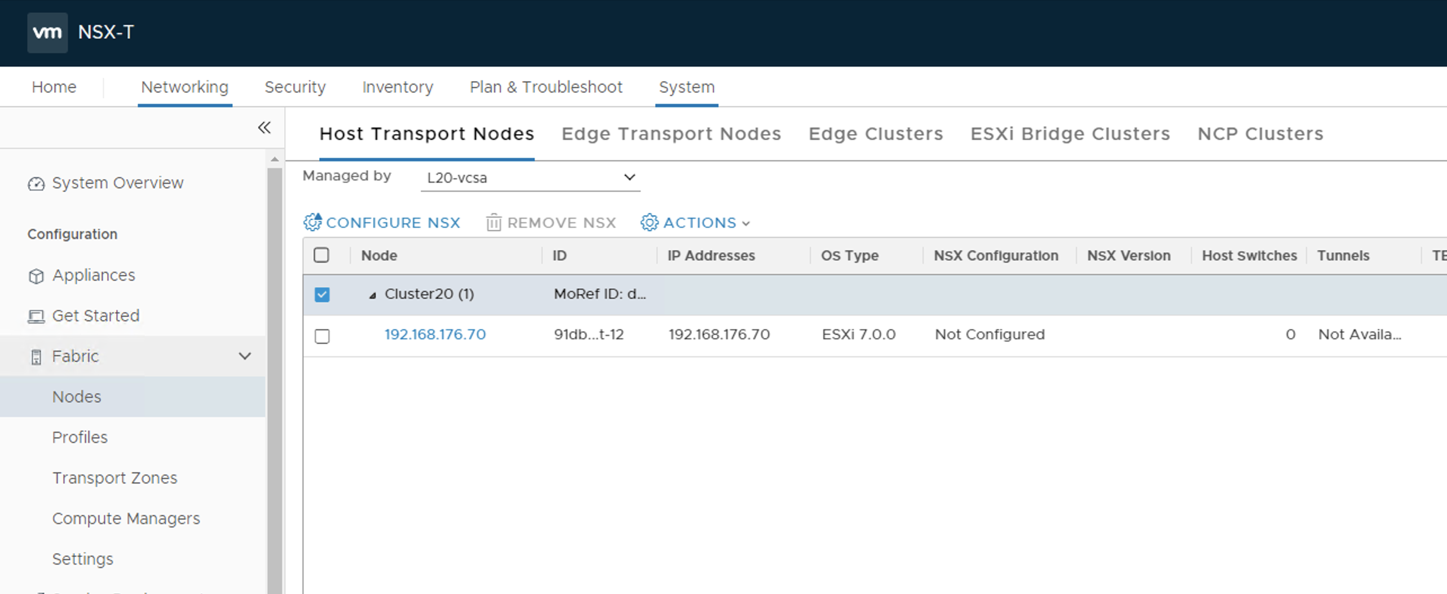Viewport: 1447px width, 594px height.
Task: Switch to the Edge Transport Nodes tab
Action: [x=671, y=134]
